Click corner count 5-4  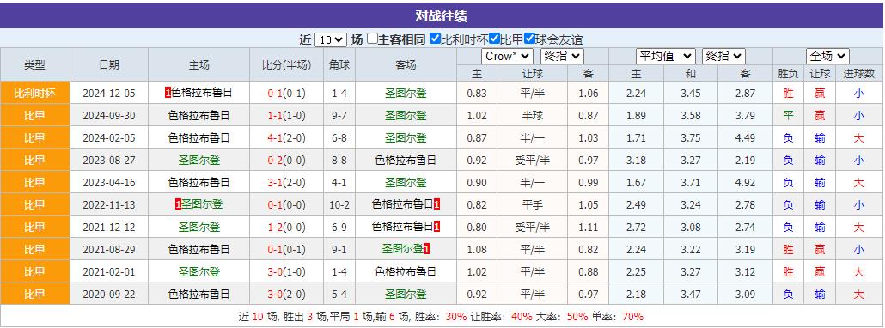[339, 295]
